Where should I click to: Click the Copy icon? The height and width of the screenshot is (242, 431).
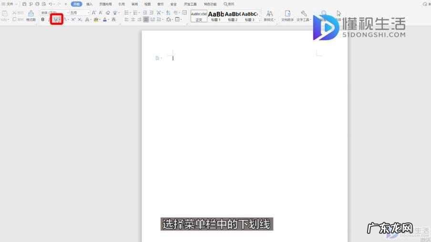pyautogui.click(x=14, y=19)
